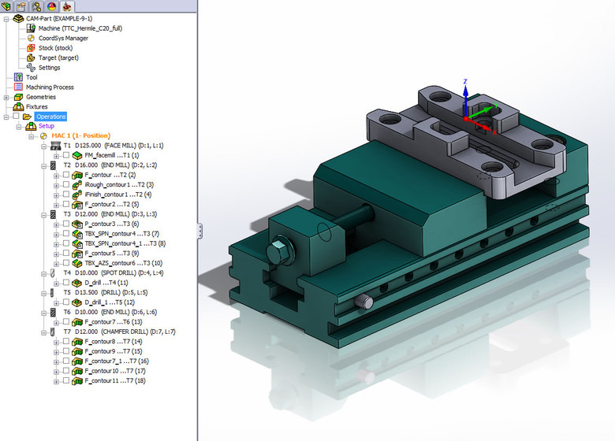615x441 pixels.
Task: Select the iRough_contour1 operation icon
Action: [x=76, y=184]
